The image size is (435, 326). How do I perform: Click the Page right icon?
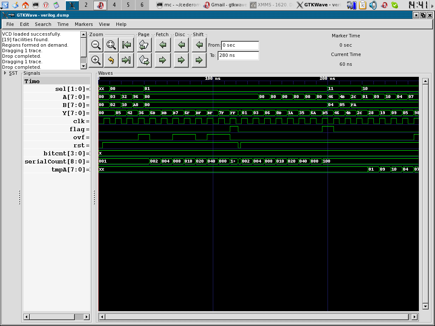[x=144, y=60]
